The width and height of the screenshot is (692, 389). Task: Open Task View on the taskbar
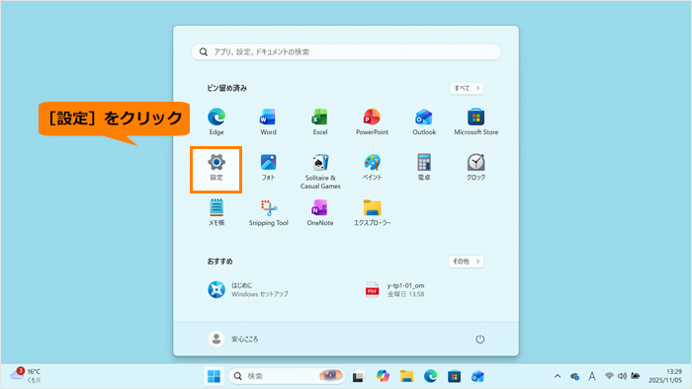coord(358,376)
